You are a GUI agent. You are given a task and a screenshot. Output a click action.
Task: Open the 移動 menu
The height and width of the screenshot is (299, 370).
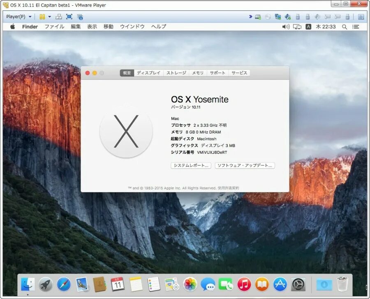(x=109, y=27)
